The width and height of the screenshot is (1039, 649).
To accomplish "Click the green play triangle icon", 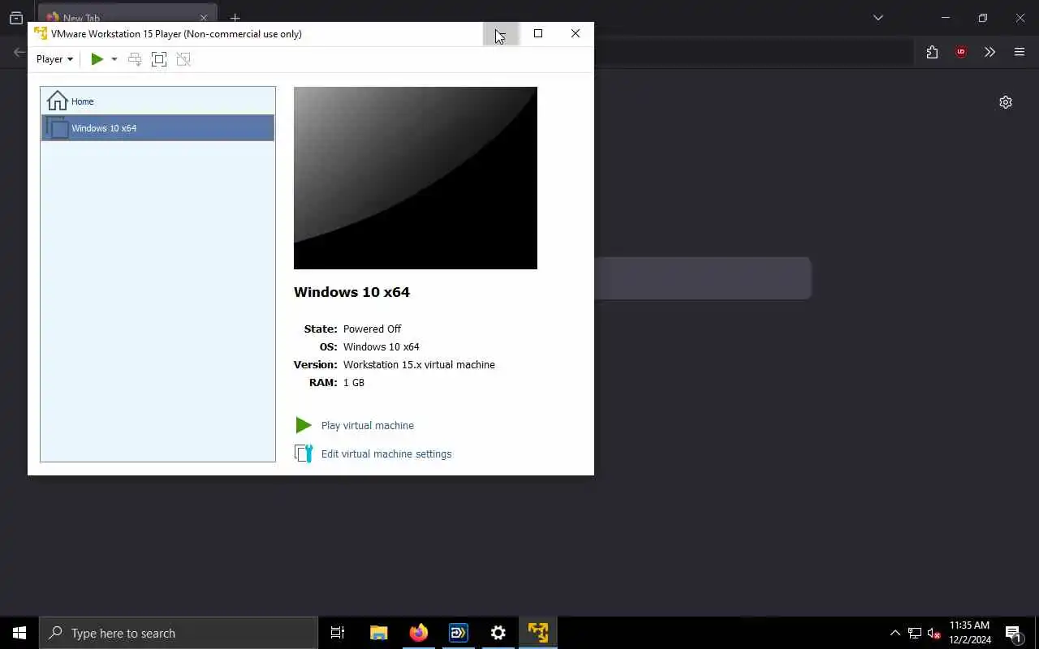I will [304, 425].
